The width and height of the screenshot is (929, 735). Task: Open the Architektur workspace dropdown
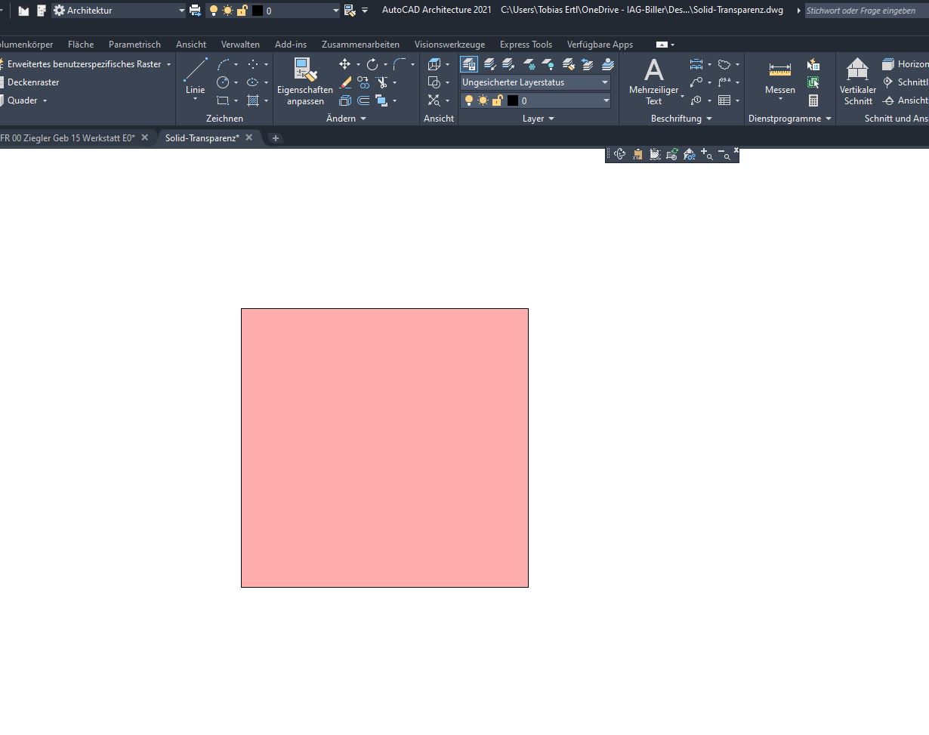(x=119, y=11)
